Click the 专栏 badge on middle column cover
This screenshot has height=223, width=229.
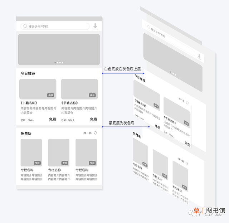click(x=65, y=163)
